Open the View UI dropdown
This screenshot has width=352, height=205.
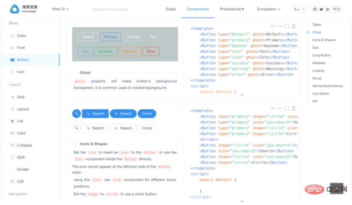(x=60, y=9)
